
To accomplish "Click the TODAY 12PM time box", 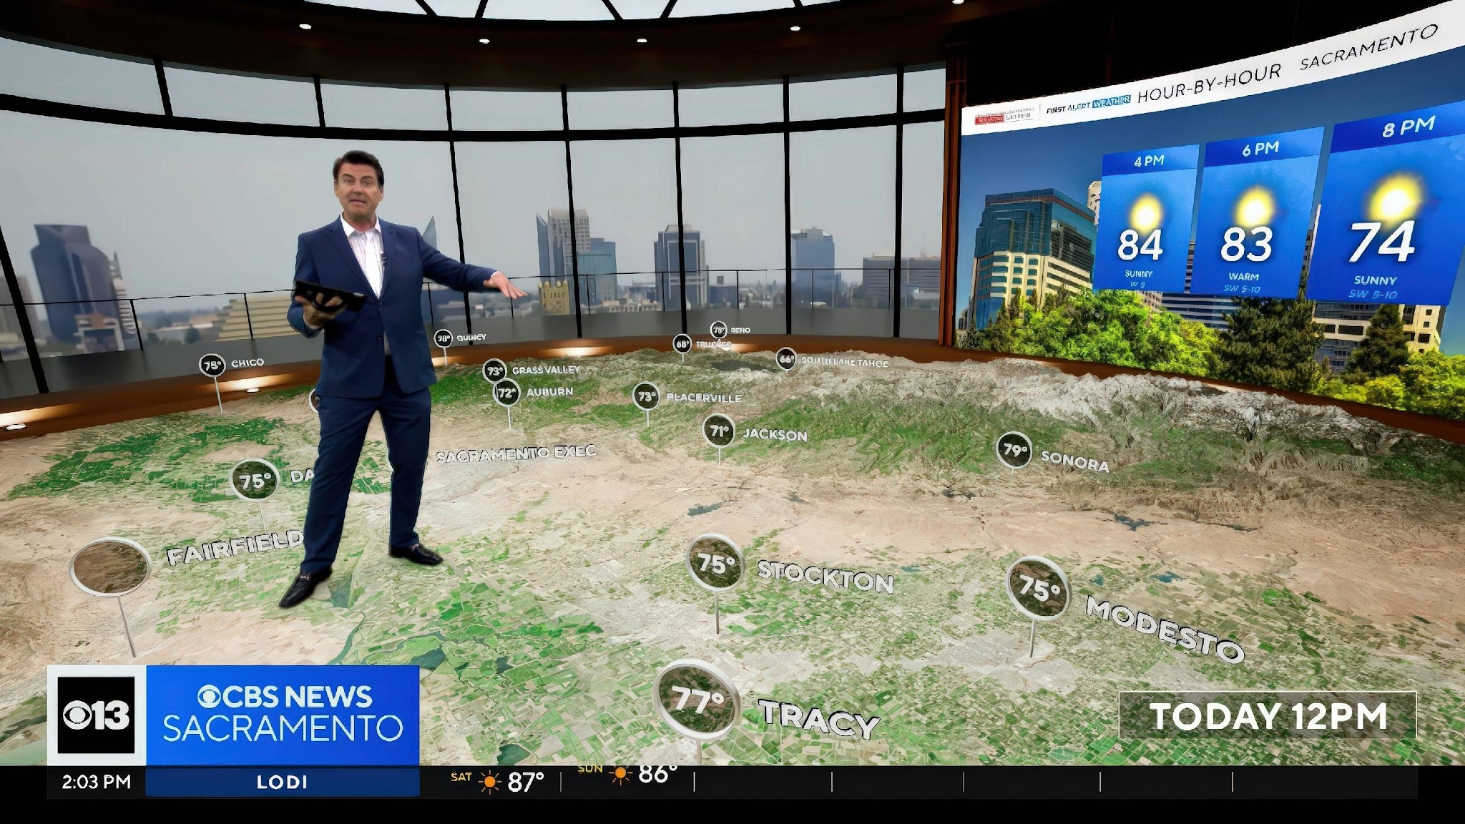I will (1268, 716).
